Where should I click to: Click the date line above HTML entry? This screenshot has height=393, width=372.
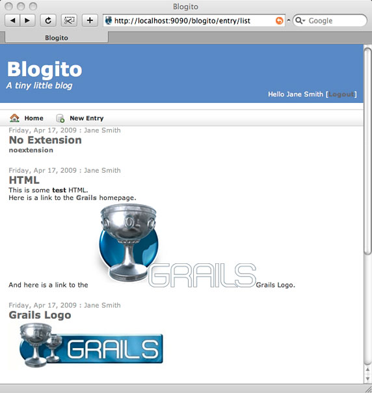(x=64, y=171)
